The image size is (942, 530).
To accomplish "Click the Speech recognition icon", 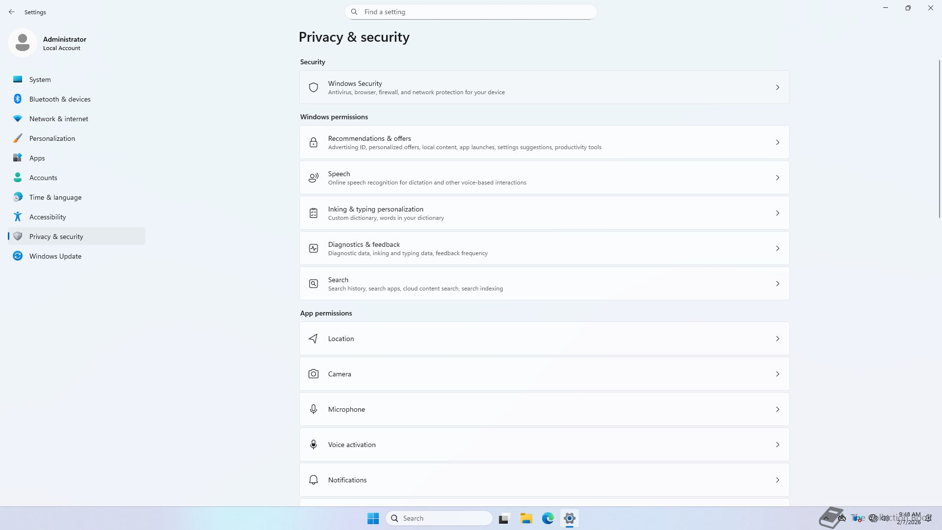I will [314, 178].
